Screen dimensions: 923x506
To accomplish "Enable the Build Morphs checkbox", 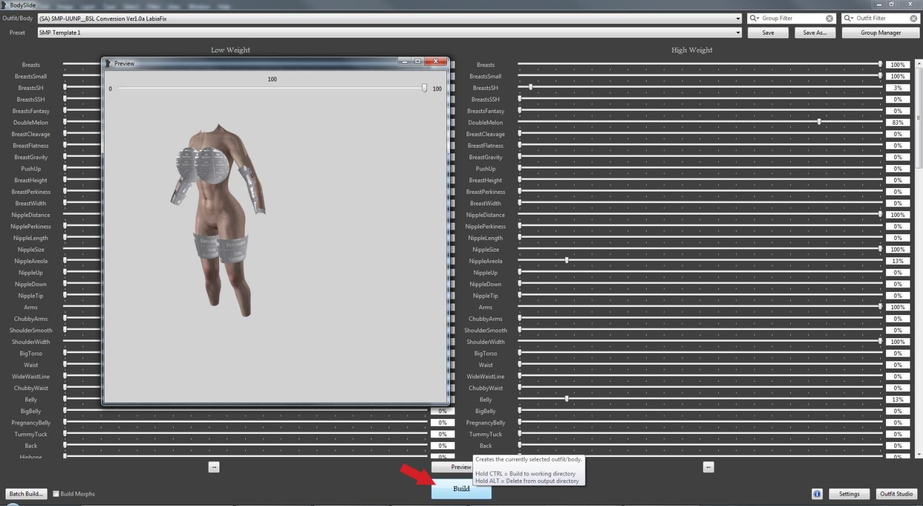I will [56, 494].
